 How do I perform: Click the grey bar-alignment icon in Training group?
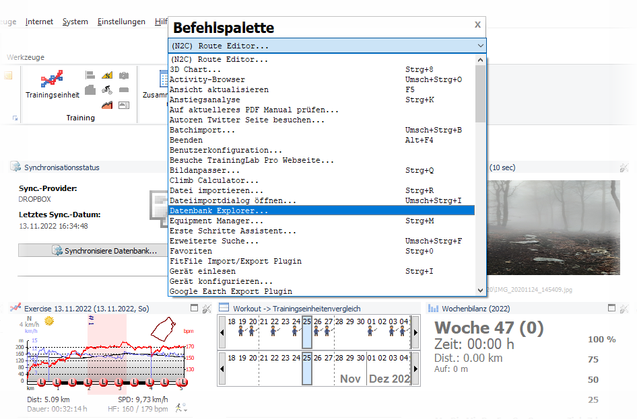(x=90, y=75)
